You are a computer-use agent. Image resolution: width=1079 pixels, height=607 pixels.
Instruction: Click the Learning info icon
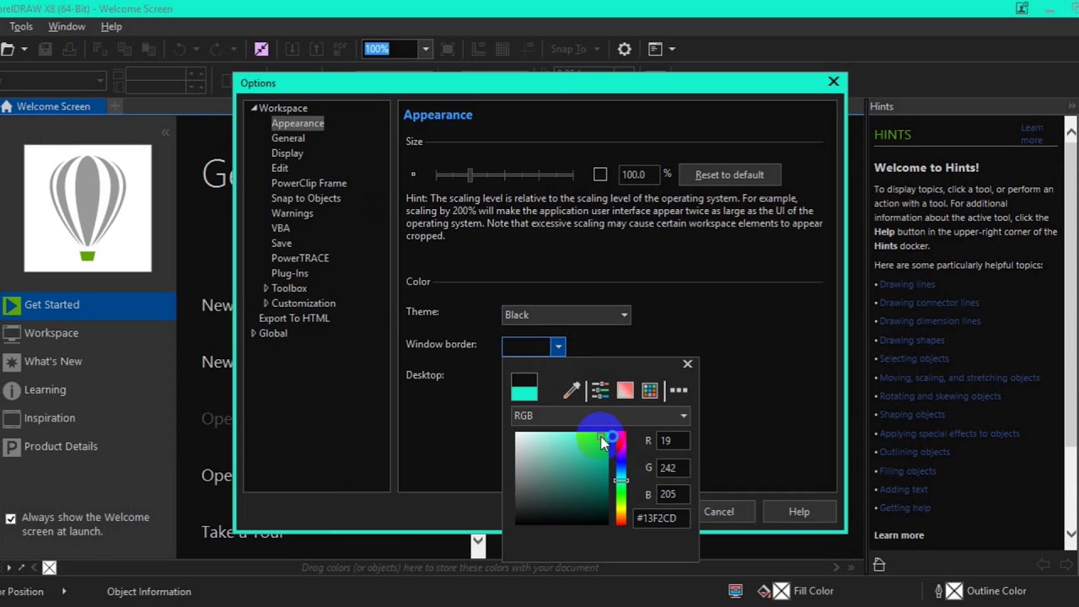click(x=12, y=390)
